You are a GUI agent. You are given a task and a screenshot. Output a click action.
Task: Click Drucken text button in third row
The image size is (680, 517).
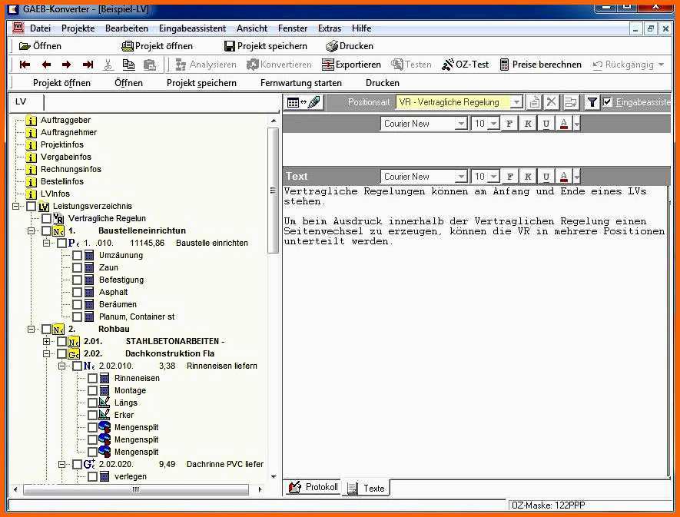click(x=383, y=83)
